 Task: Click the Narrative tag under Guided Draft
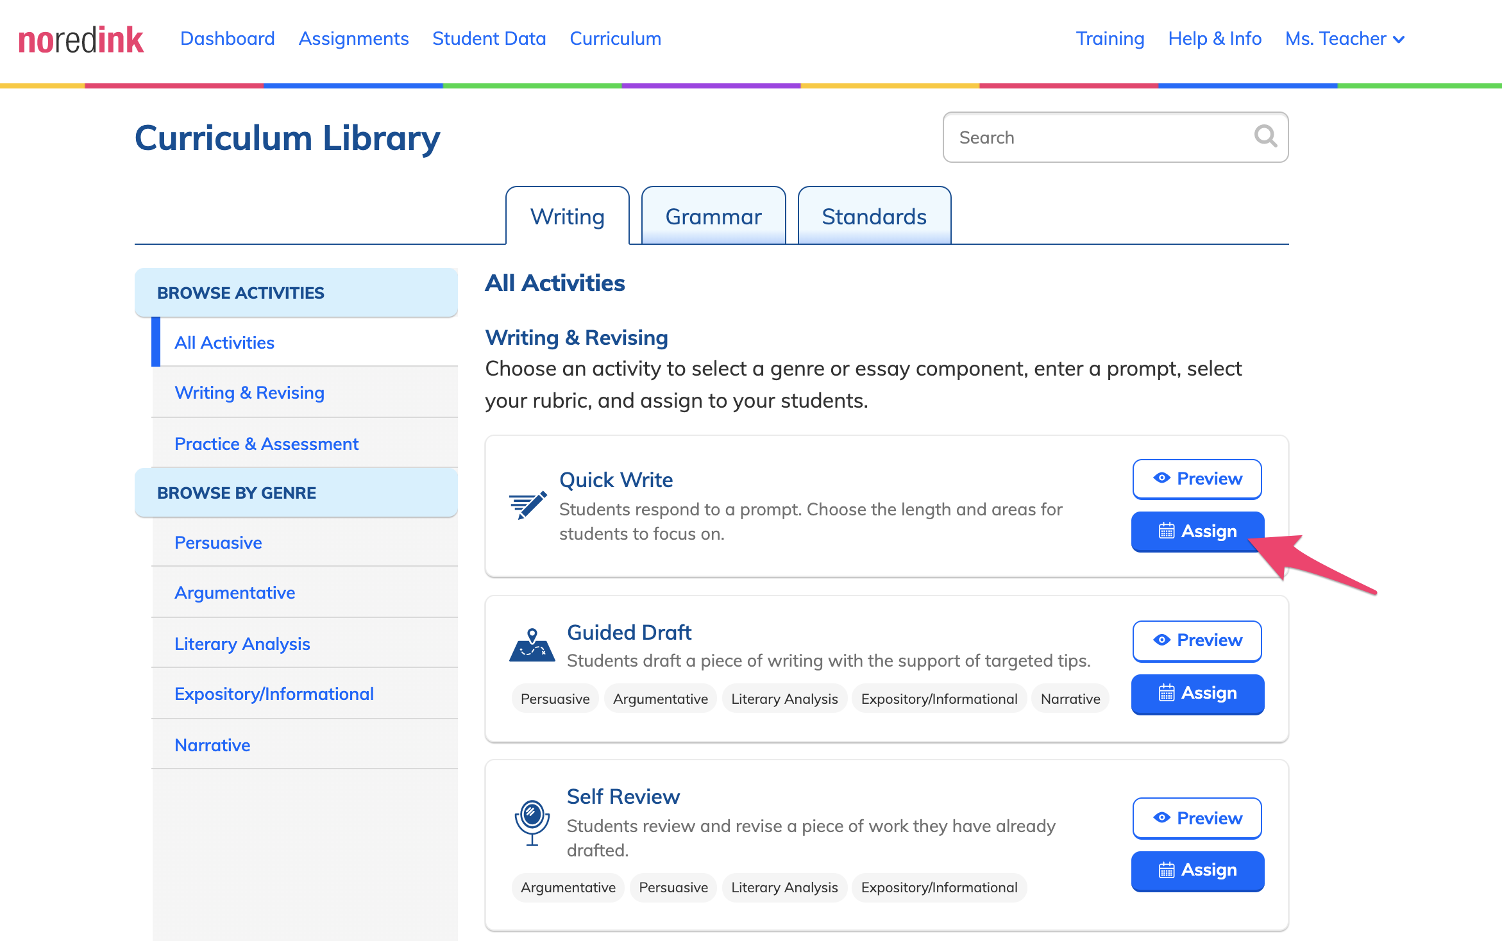(x=1070, y=699)
